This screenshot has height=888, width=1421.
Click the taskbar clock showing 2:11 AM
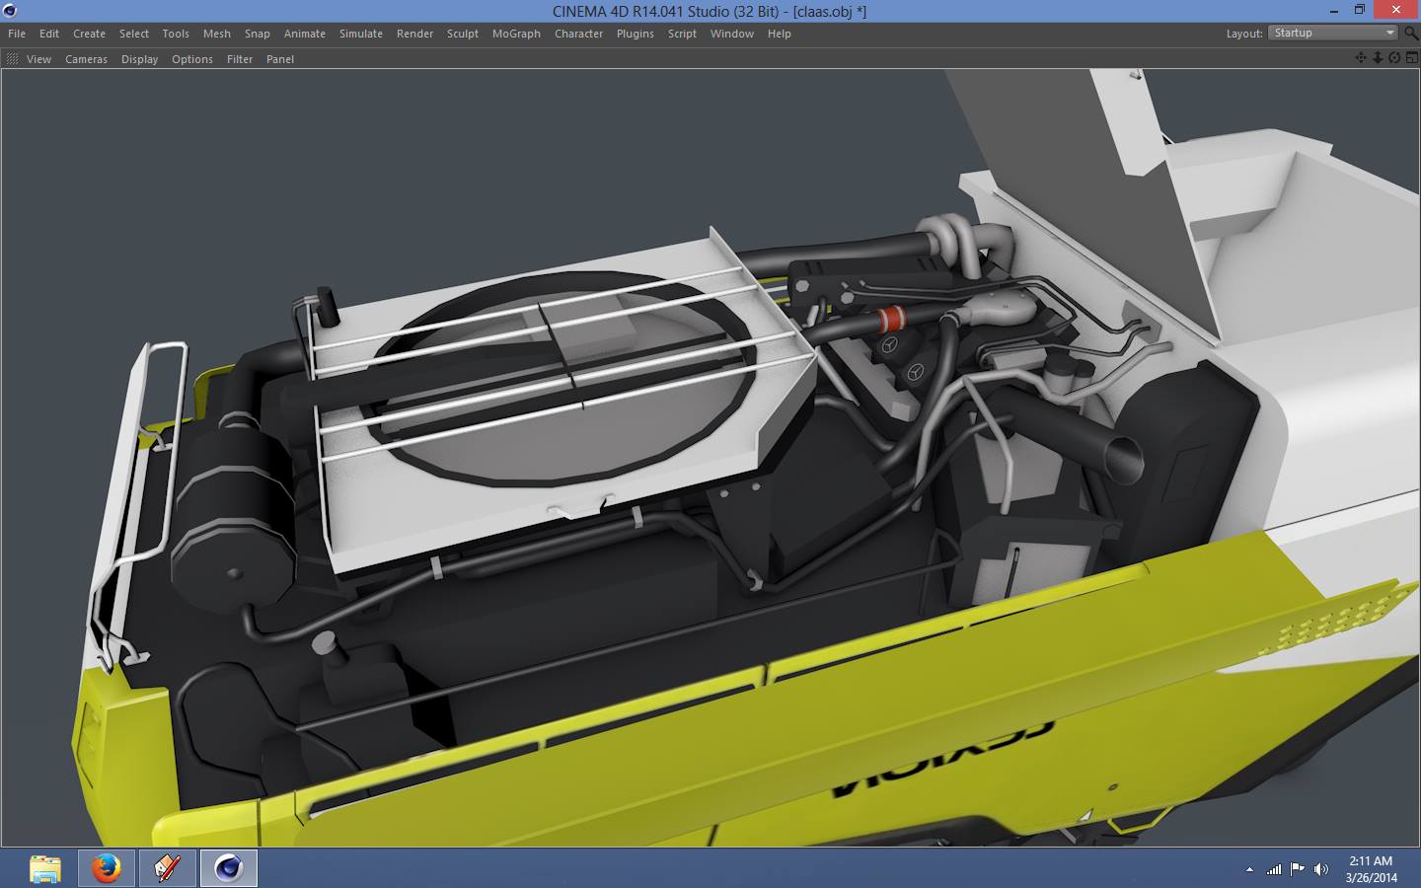point(1371,869)
